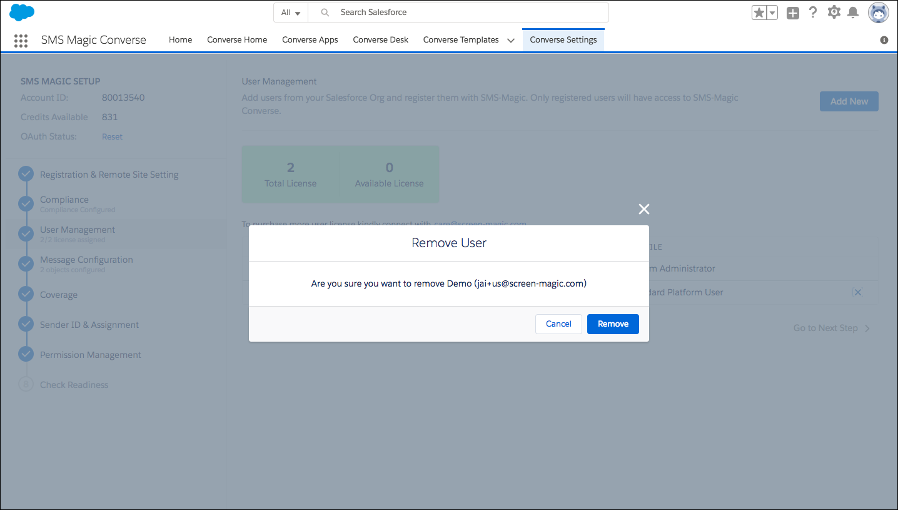Screen dimensions: 898x510
Task: Close the Remove User dialog with X
Action: click(644, 209)
